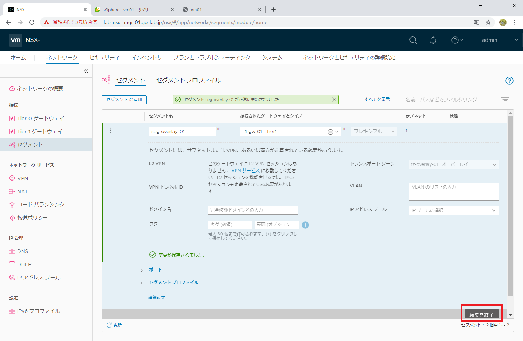This screenshot has height=341, width=523.
Task: Open the help question-mark menu in header
Action: click(x=457, y=40)
